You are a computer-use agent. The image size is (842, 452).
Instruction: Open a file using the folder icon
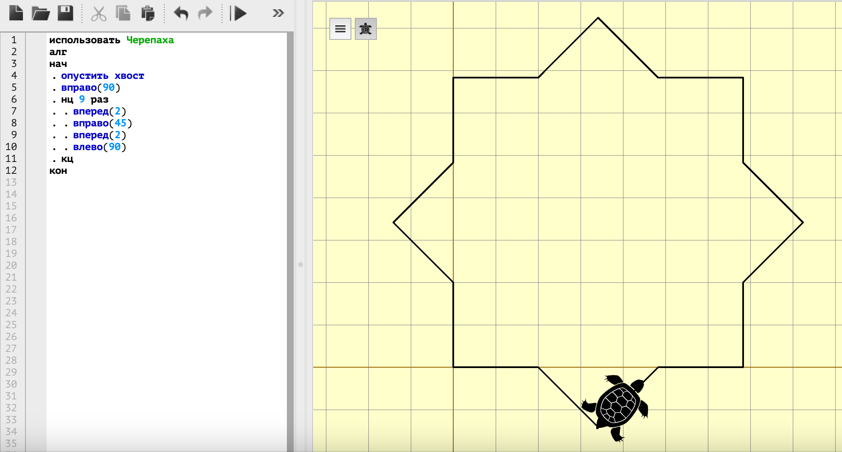41,13
